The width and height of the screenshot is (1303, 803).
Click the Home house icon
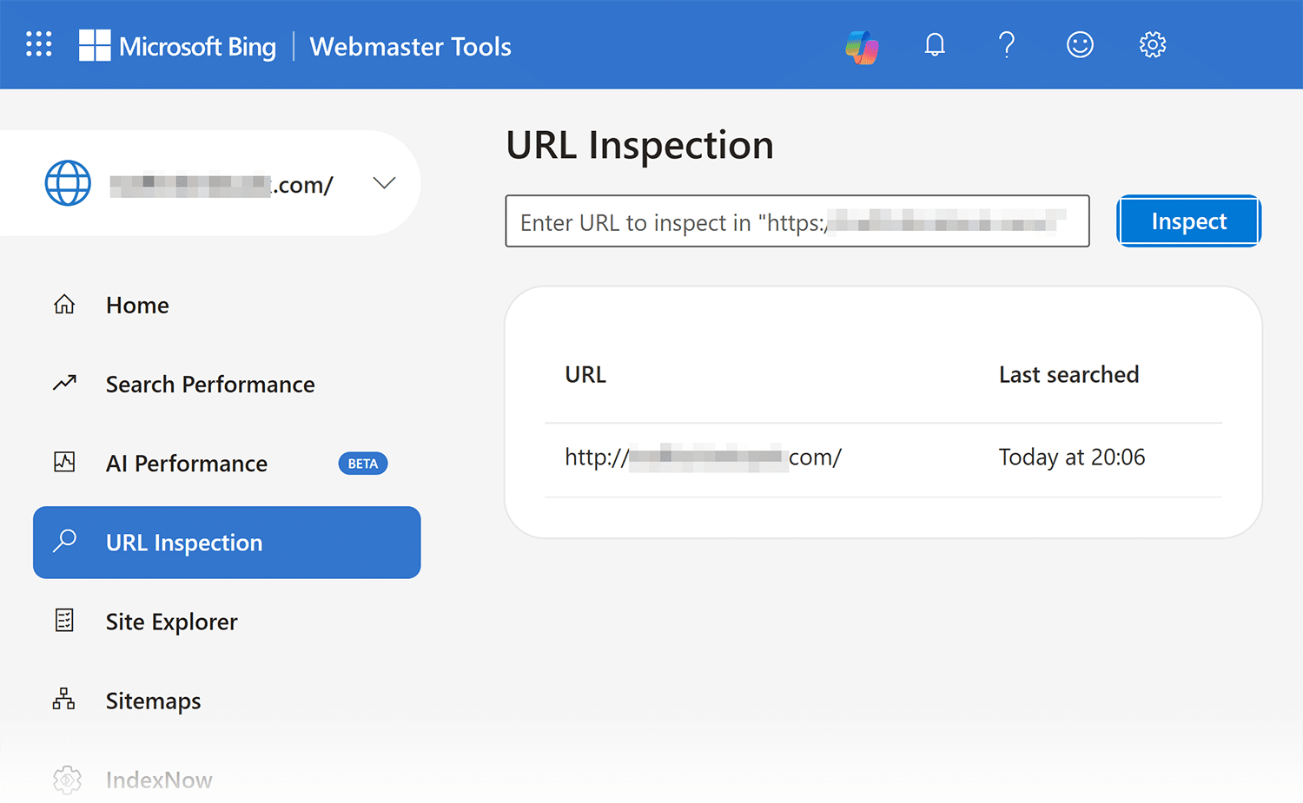64,305
